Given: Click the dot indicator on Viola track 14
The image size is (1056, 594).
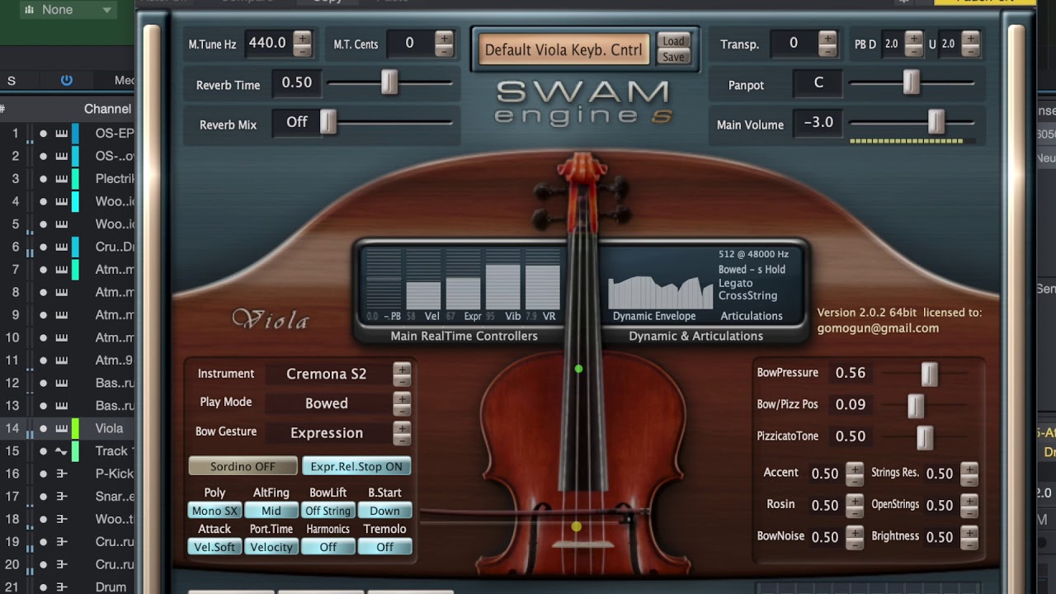Looking at the screenshot, I should click(x=43, y=428).
